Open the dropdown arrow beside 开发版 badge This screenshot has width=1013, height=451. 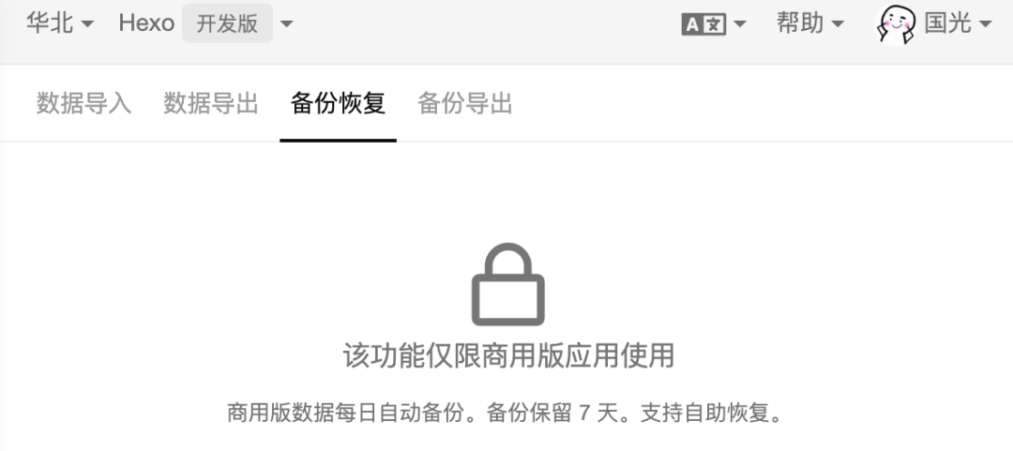(x=286, y=24)
